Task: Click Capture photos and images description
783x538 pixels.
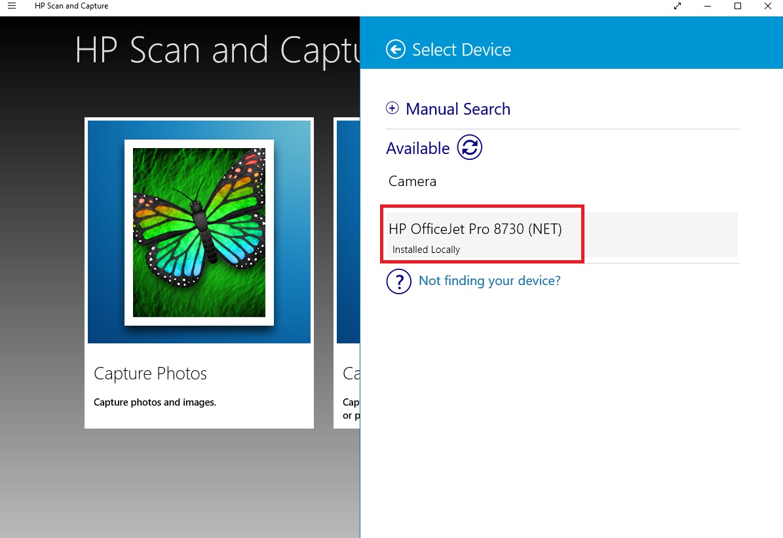Action: (x=155, y=402)
